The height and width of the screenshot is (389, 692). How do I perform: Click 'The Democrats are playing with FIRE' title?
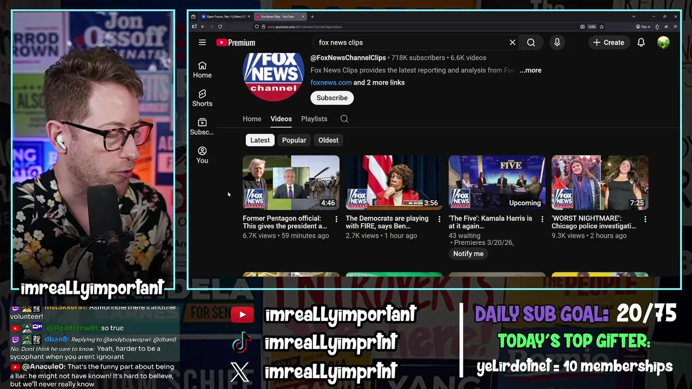[387, 222]
